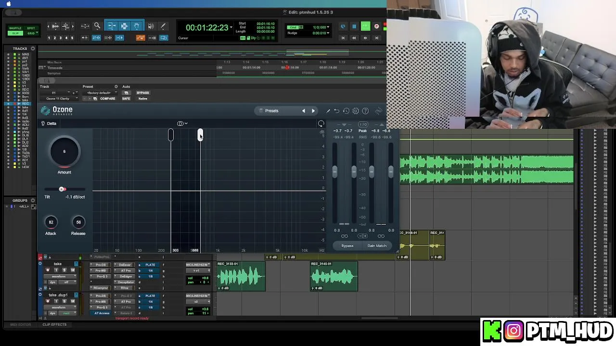Screen dimensions: 616x346
Task: Switch to the MIDI EDITOR tab
Action: (x=21, y=324)
